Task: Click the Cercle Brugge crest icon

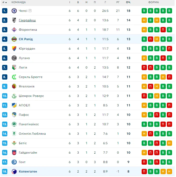Action: pyautogui.click(x=14, y=77)
